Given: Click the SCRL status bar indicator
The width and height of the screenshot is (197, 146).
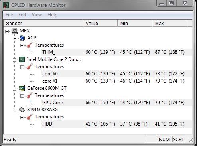Looking at the screenshot, I should 178,140.
